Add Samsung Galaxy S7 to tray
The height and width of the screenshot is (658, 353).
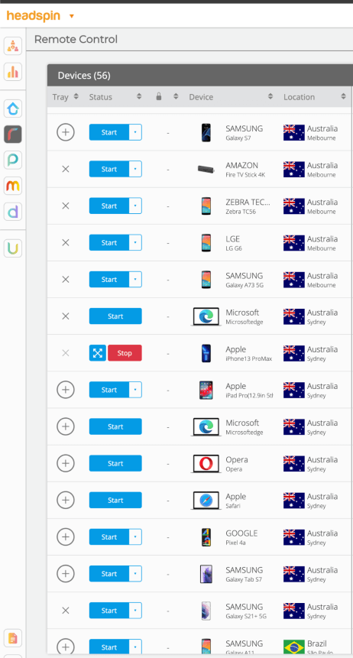click(x=66, y=132)
